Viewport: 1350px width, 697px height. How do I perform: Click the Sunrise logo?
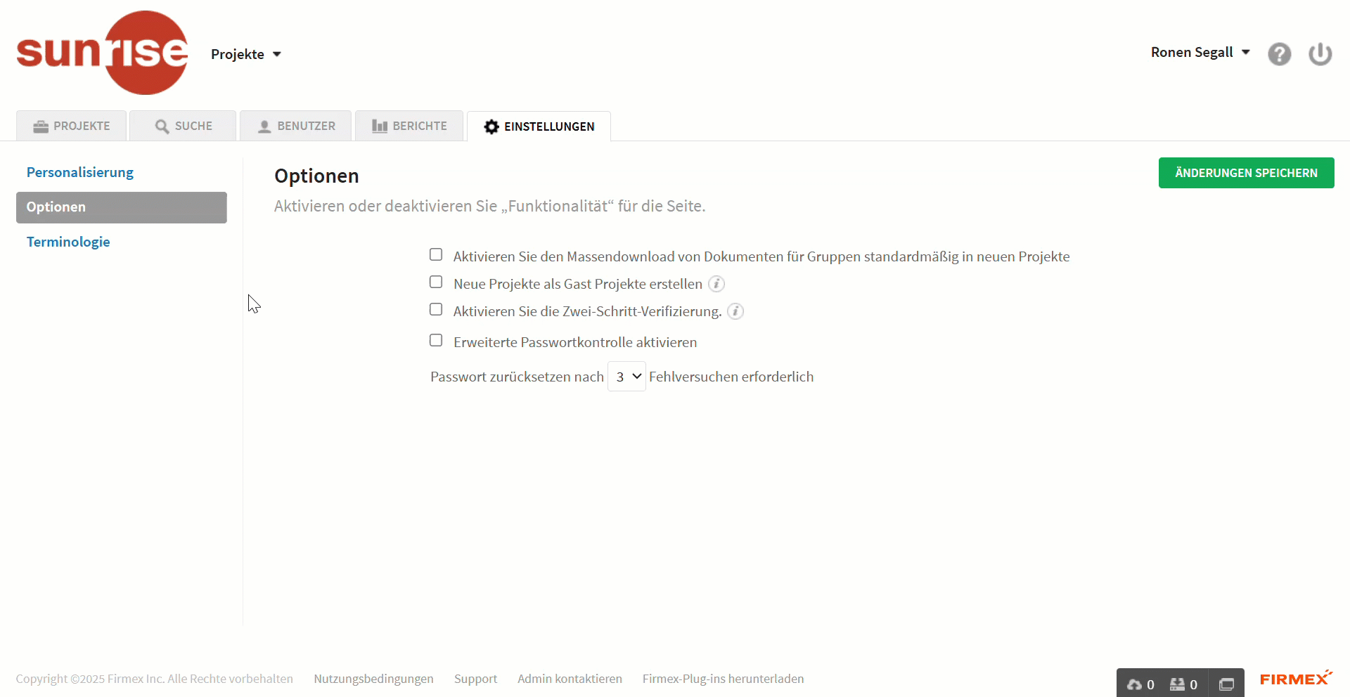[x=103, y=53]
